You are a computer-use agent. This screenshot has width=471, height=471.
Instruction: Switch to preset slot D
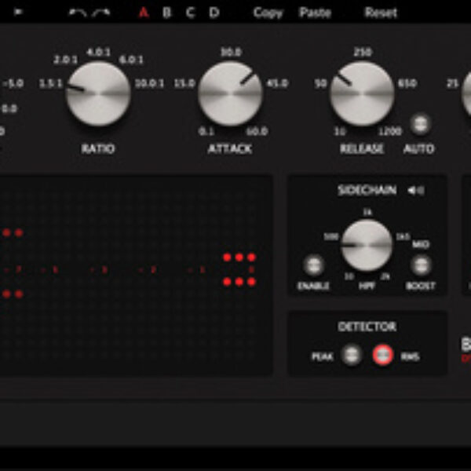tap(214, 13)
